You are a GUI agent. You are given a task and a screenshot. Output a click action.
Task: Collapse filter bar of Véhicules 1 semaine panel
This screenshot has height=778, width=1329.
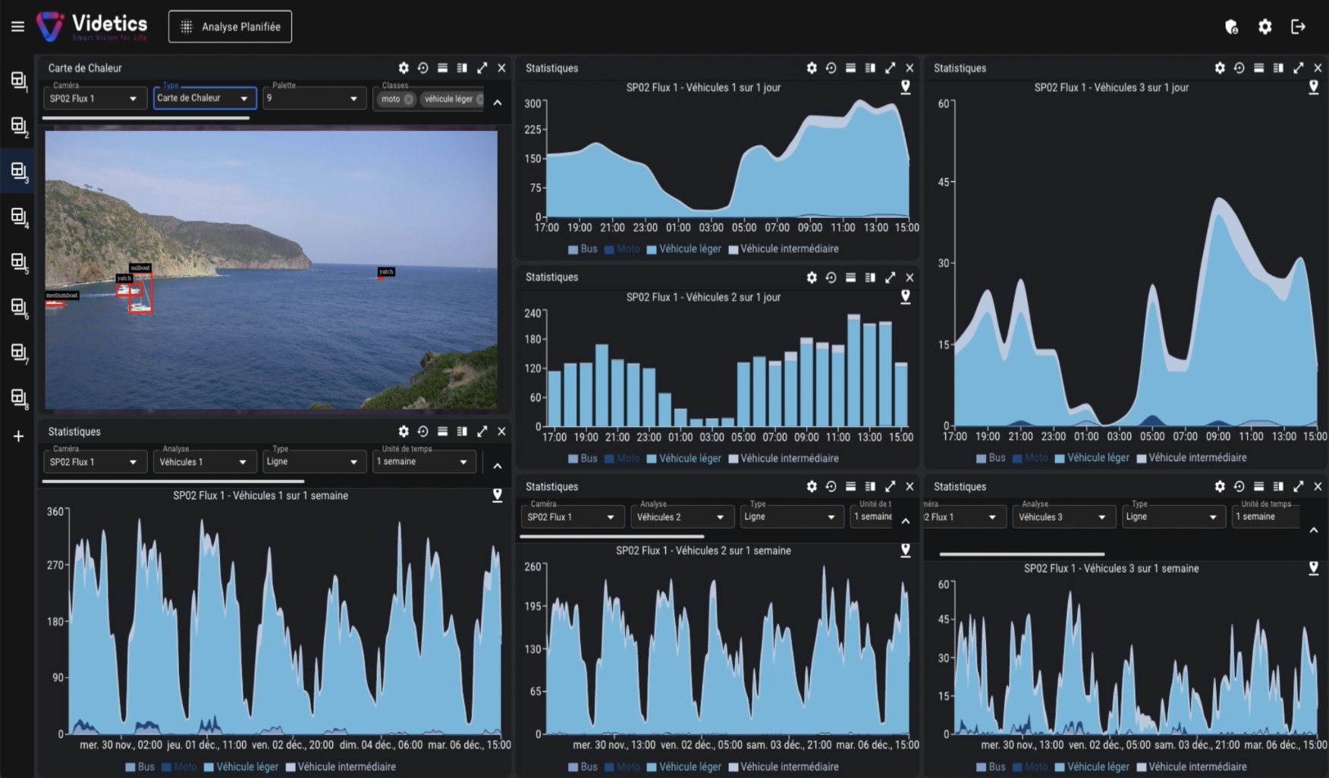click(x=498, y=466)
